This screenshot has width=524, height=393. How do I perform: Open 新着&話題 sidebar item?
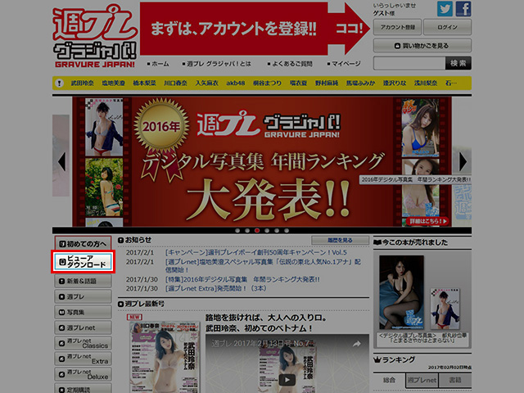pyautogui.click(x=83, y=281)
